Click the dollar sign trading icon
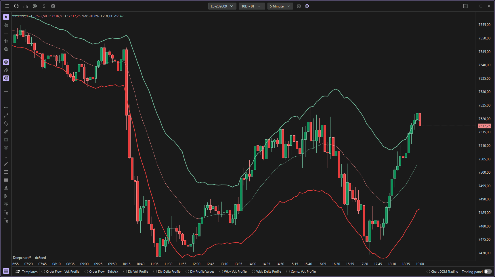495x277 pixels. pos(44,6)
